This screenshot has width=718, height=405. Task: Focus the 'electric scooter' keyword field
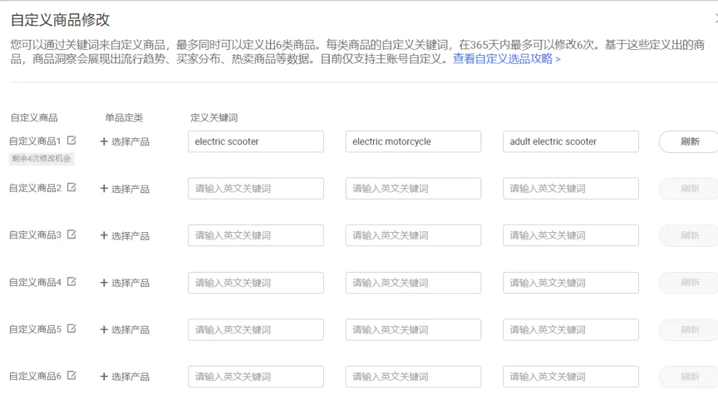click(x=255, y=142)
